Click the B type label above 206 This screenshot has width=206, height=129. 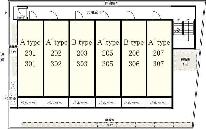click(x=134, y=42)
